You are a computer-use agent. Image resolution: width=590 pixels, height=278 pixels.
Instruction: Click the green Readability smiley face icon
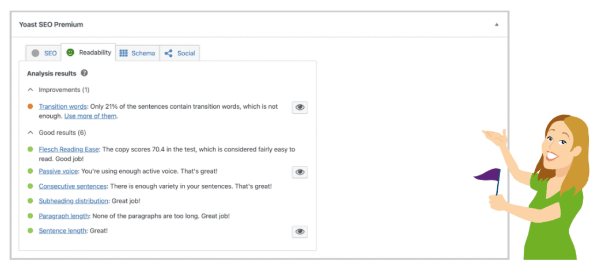point(70,52)
